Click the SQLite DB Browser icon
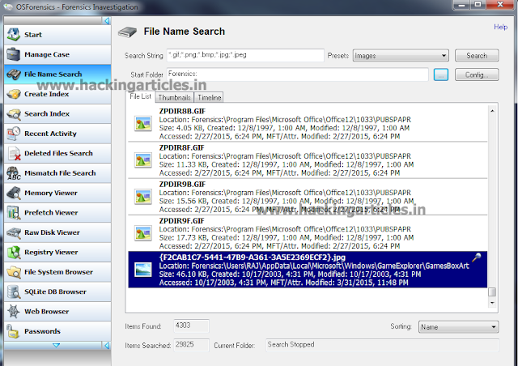Screen dimensions: 518x366 click(14, 292)
